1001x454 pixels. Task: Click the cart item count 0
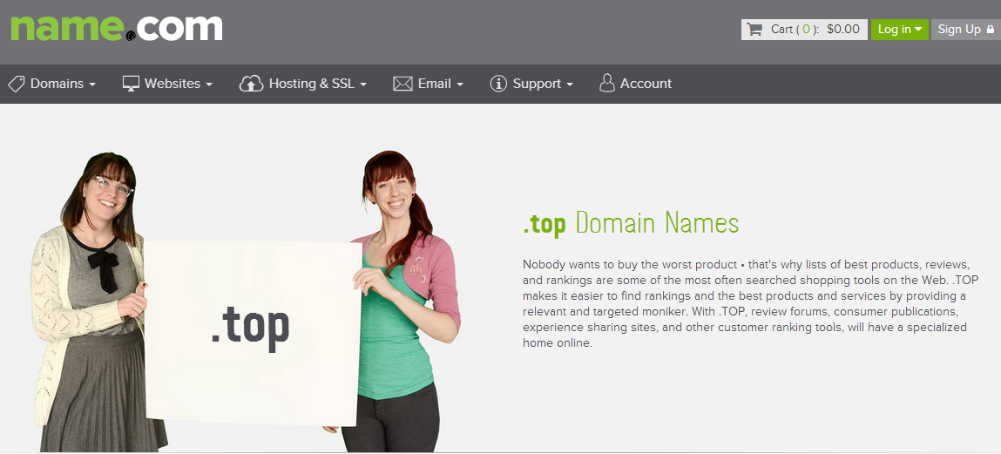807,30
